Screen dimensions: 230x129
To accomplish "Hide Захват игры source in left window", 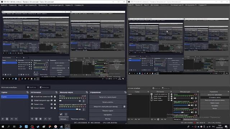I will 51,104.
